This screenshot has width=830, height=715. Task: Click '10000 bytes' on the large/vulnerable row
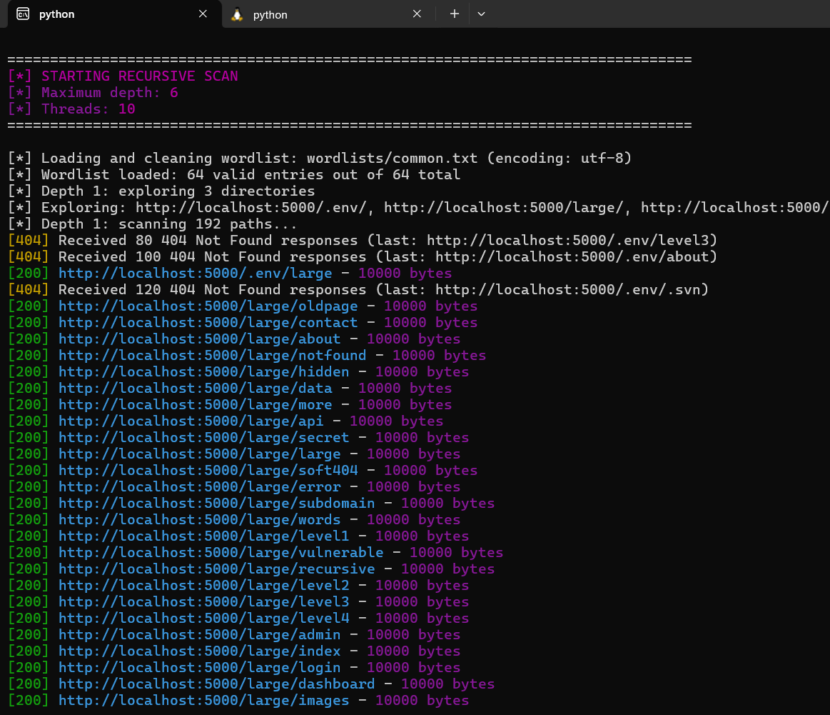click(x=456, y=552)
